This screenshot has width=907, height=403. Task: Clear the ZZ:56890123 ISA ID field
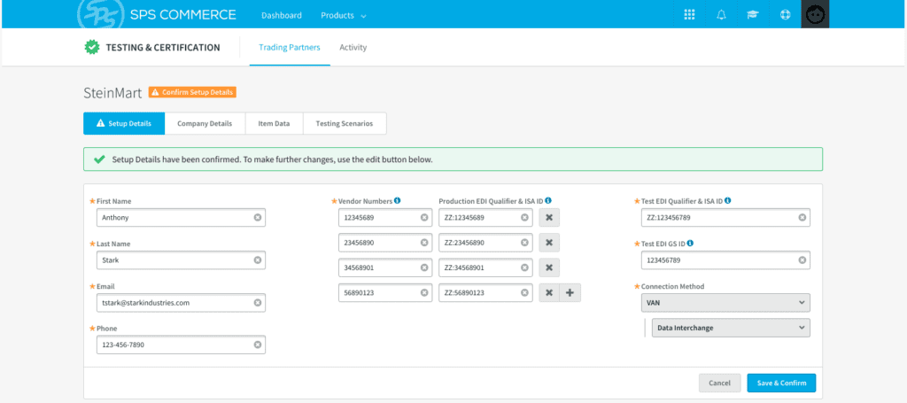click(524, 292)
